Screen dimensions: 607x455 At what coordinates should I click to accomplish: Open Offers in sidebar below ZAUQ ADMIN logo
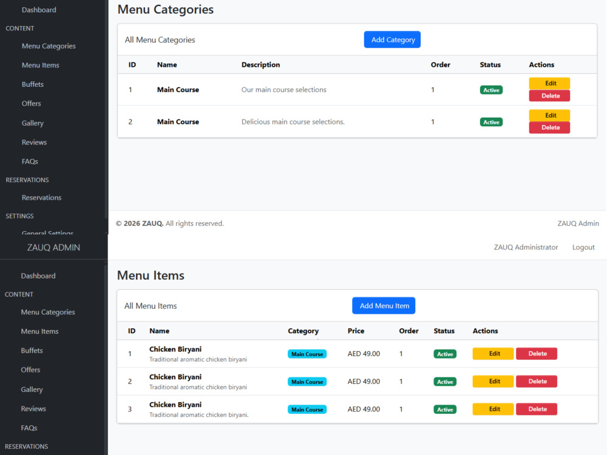30,370
